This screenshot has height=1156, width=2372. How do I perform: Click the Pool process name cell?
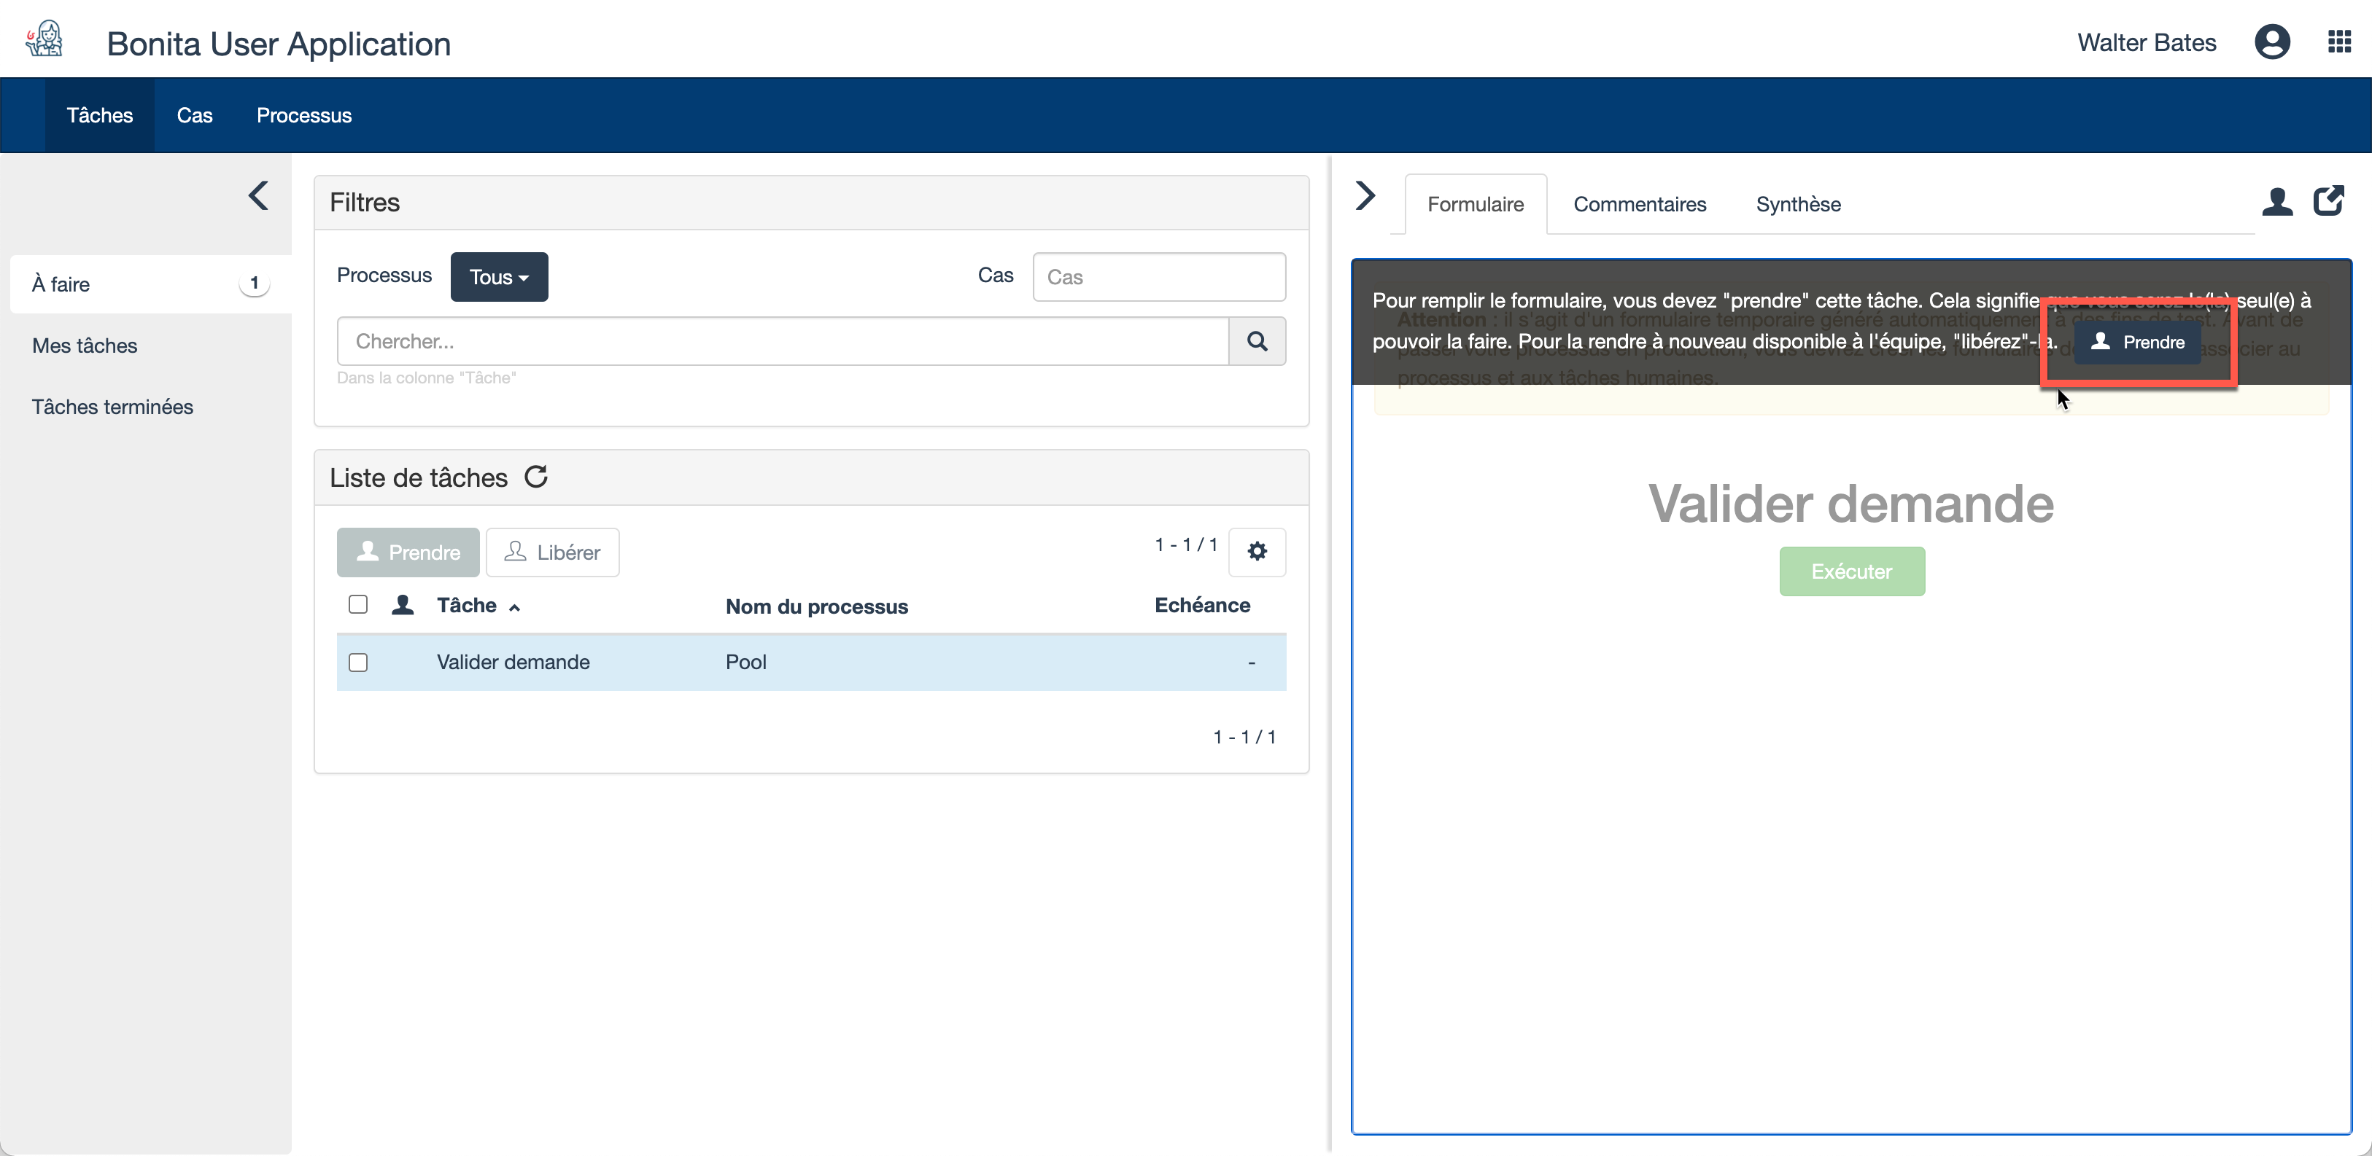click(746, 663)
